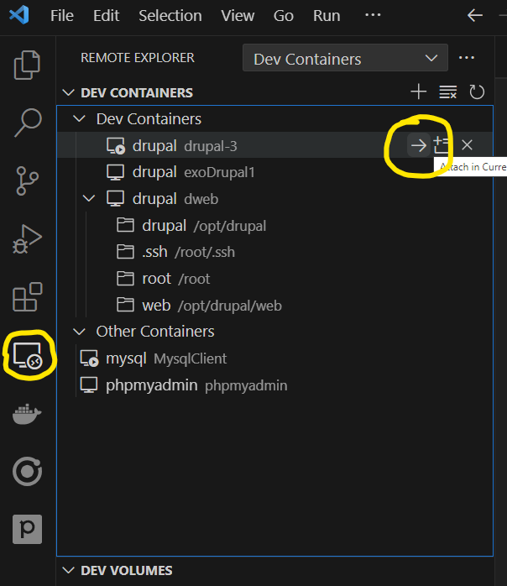Open the Search view in activity bar

tap(28, 123)
